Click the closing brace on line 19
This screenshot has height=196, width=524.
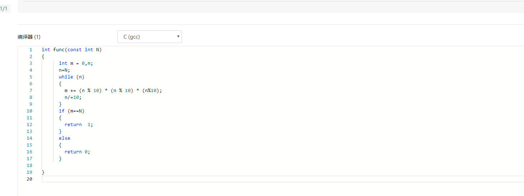pos(43,172)
